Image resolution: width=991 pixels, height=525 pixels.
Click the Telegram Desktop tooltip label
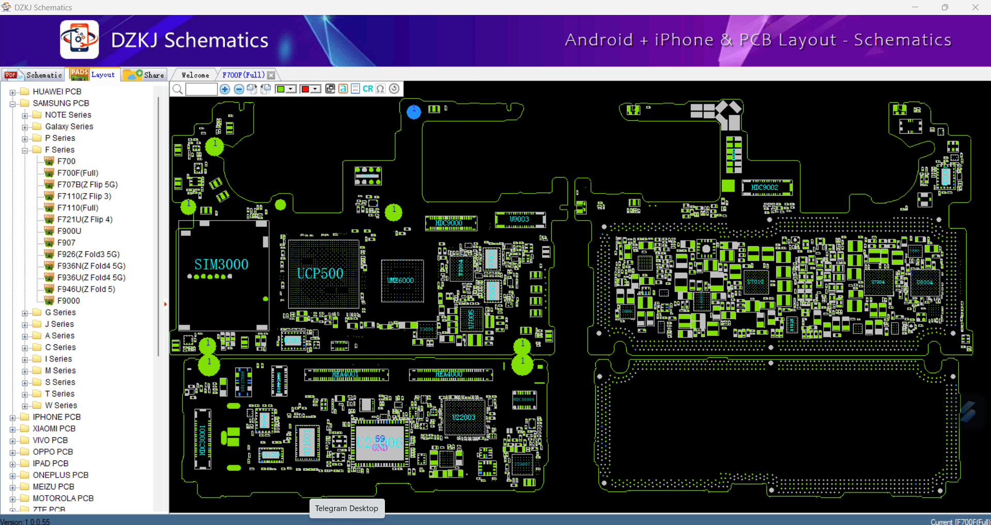[347, 508]
